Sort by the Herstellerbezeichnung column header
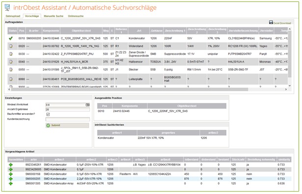The width and height of the screenshot is (302, 194). coord(243,31)
